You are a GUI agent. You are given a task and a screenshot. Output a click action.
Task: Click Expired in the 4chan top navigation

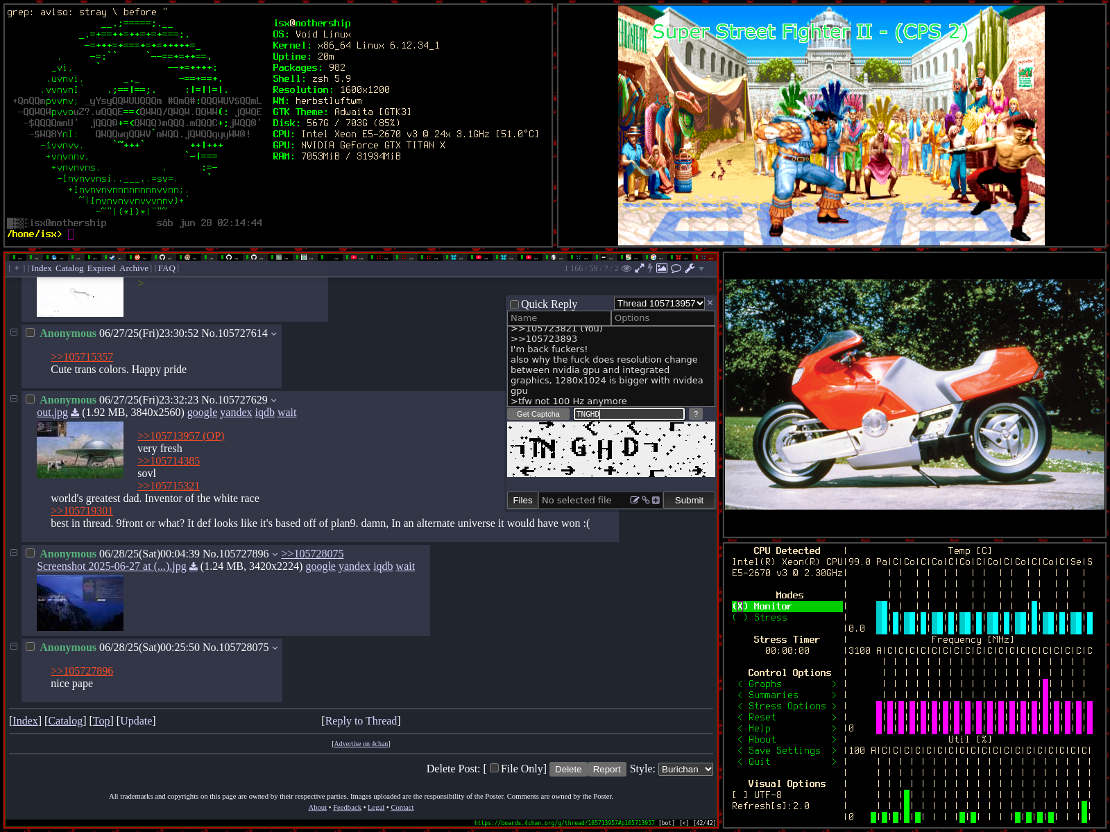point(101,268)
